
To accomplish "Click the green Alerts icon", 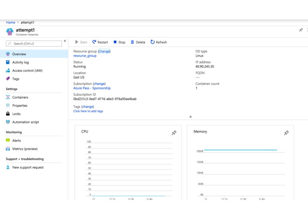I will tap(8, 140).
